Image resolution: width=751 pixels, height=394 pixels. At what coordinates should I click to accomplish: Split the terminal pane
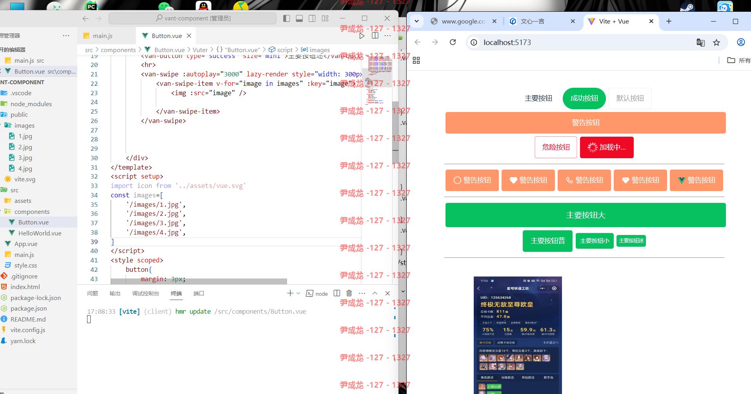point(337,293)
